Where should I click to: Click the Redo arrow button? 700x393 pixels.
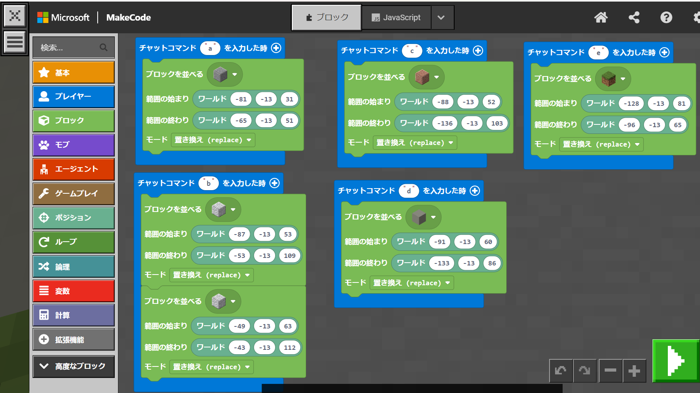tap(584, 371)
